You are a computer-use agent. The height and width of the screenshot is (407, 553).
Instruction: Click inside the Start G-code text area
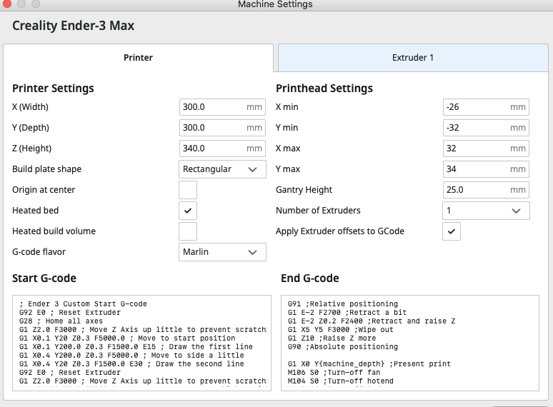click(x=141, y=343)
